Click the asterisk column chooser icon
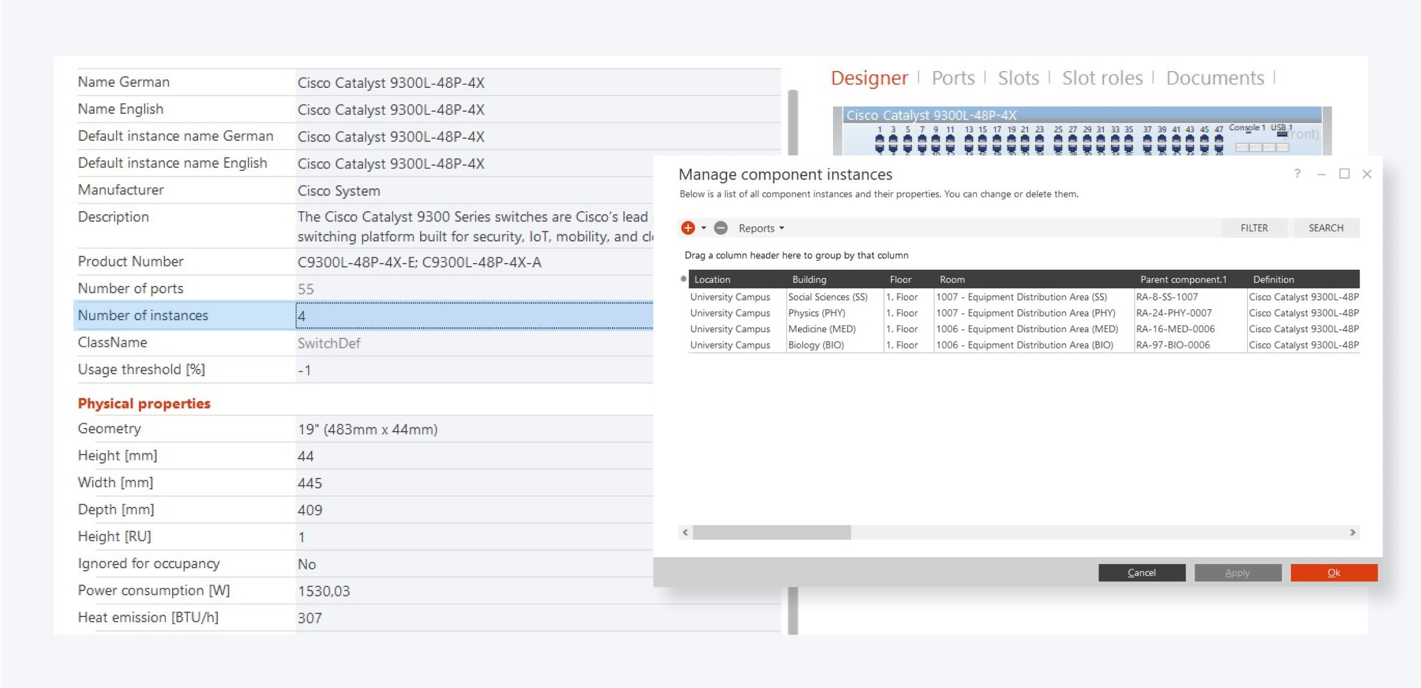This screenshot has width=1421, height=688. click(x=683, y=279)
